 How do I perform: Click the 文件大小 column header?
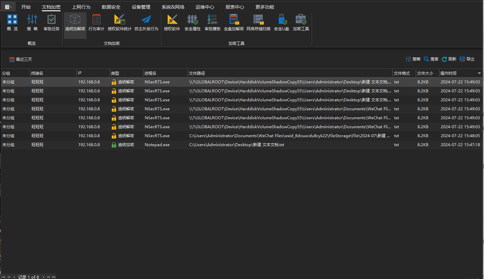pyautogui.click(x=427, y=73)
